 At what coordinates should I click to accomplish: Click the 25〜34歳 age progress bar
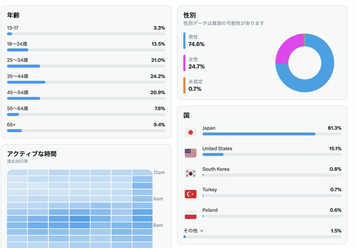tap(86, 66)
